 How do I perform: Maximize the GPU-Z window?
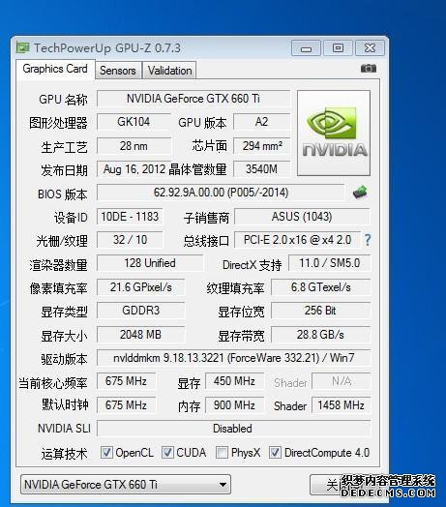point(338,48)
